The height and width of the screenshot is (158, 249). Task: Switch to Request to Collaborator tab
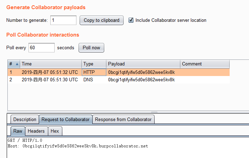[66, 119]
